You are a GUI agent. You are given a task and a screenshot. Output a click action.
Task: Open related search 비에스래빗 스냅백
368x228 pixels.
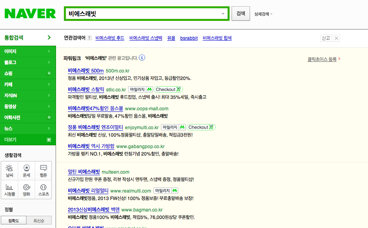tap(146, 38)
